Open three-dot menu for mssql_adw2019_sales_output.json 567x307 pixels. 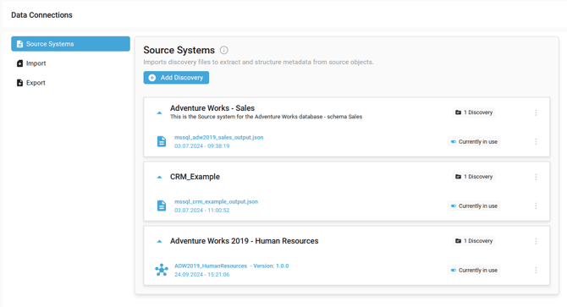(x=536, y=141)
